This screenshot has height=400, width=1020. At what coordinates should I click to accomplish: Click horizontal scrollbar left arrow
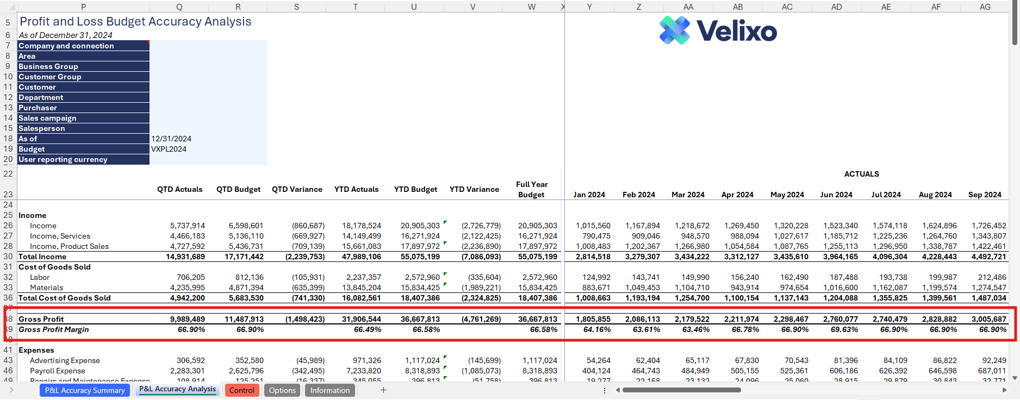click(x=618, y=390)
